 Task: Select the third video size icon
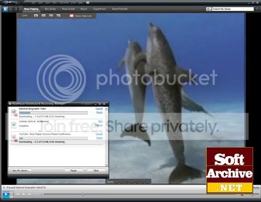point(51,16)
